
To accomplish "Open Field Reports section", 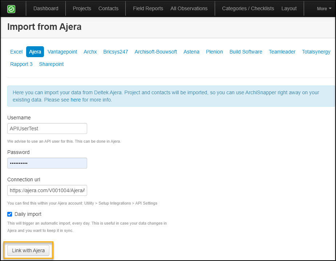I will [148, 8].
